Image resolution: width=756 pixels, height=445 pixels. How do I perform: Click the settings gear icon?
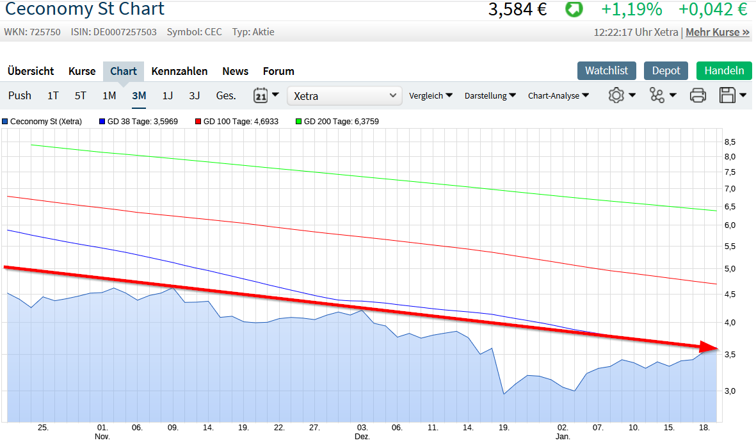coord(616,95)
